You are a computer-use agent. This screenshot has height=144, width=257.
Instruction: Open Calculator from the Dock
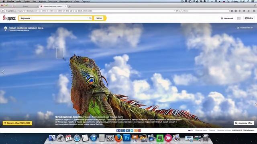(102, 138)
